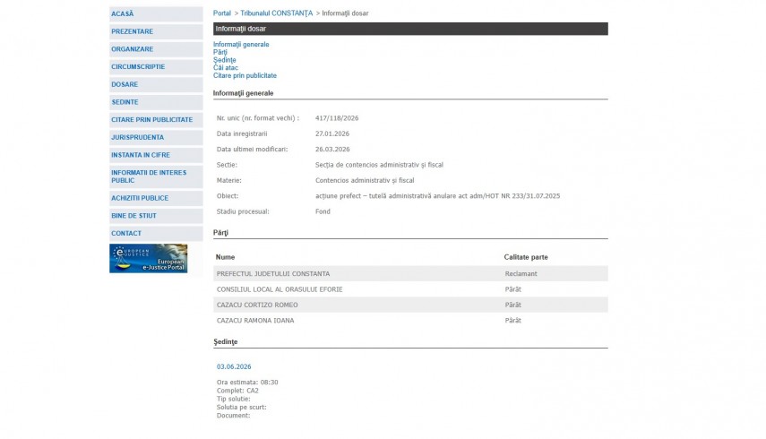Open the PREZENTARE sidebar section
Viewport: 766px width, 439px height.
point(132,31)
